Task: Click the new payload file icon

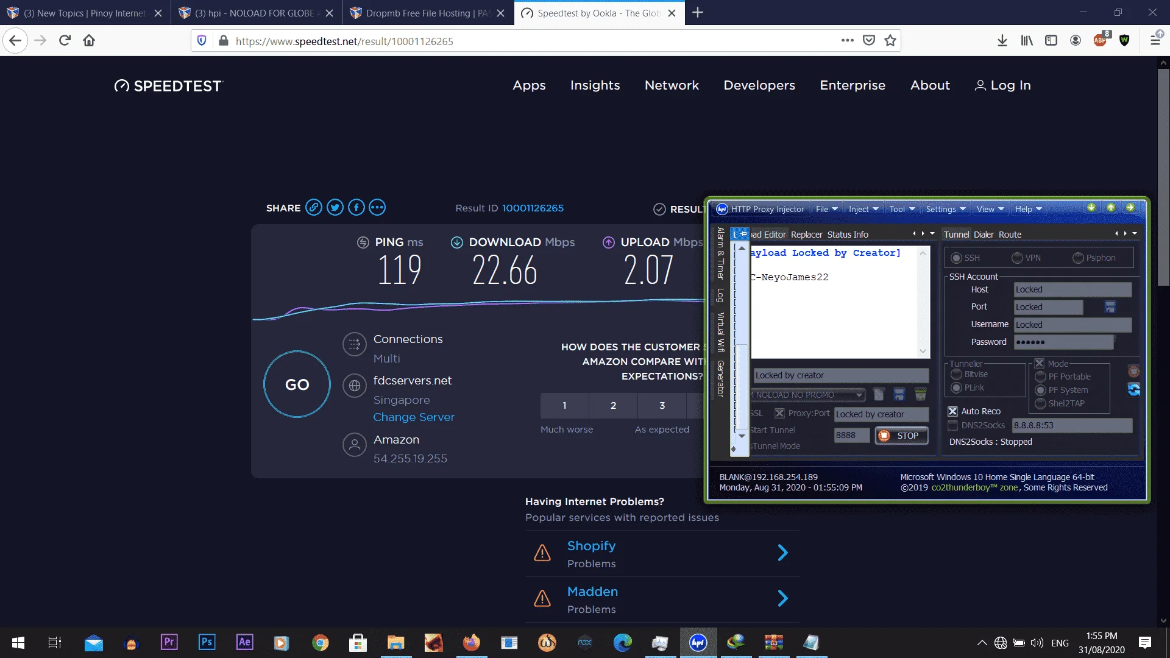Action: (x=879, y=395)
